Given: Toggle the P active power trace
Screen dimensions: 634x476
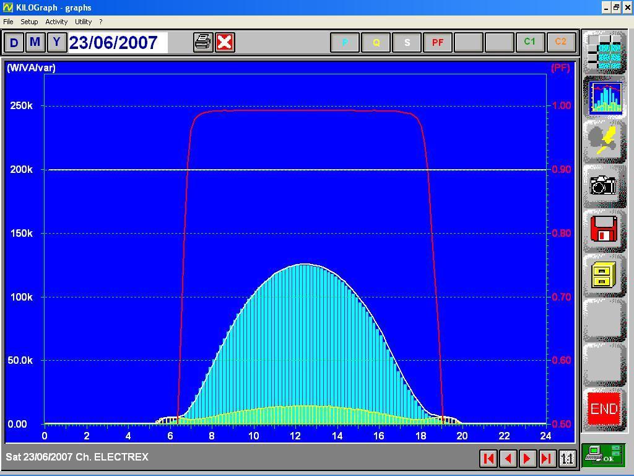Looking at the screenshot, I should [x=345, y=43].
